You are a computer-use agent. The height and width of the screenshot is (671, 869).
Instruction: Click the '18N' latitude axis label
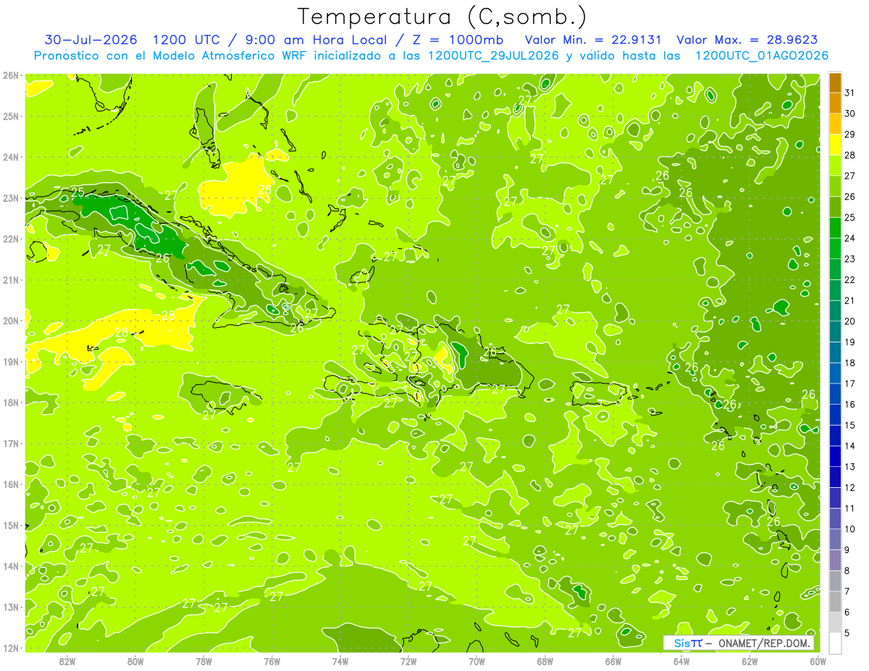tap(11, 402)
